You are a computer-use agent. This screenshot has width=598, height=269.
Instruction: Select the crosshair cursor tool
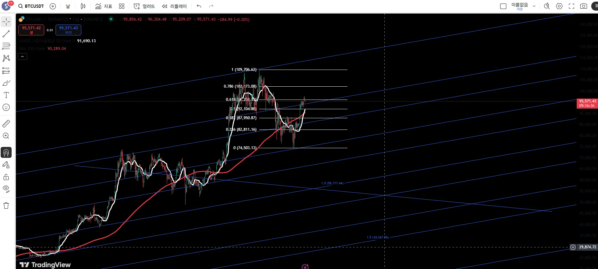6,22
